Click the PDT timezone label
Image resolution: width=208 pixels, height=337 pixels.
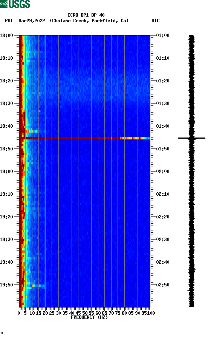[x=9, y=21]
